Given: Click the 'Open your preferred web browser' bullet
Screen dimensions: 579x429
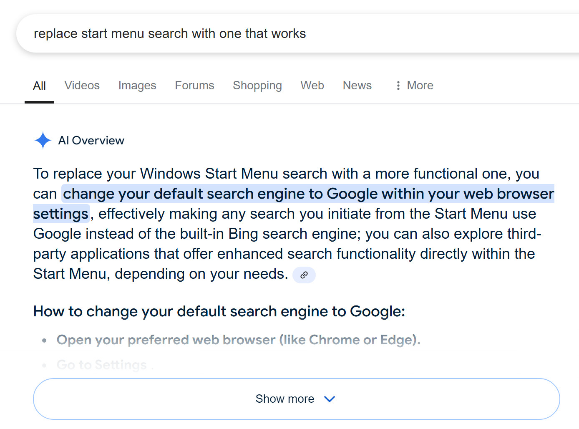Looking at the screenshot, I should click(x=239, y=340).
